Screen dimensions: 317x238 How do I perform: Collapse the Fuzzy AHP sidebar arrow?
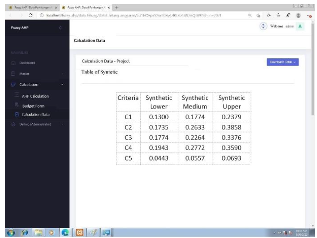click(x=60, y=27)
